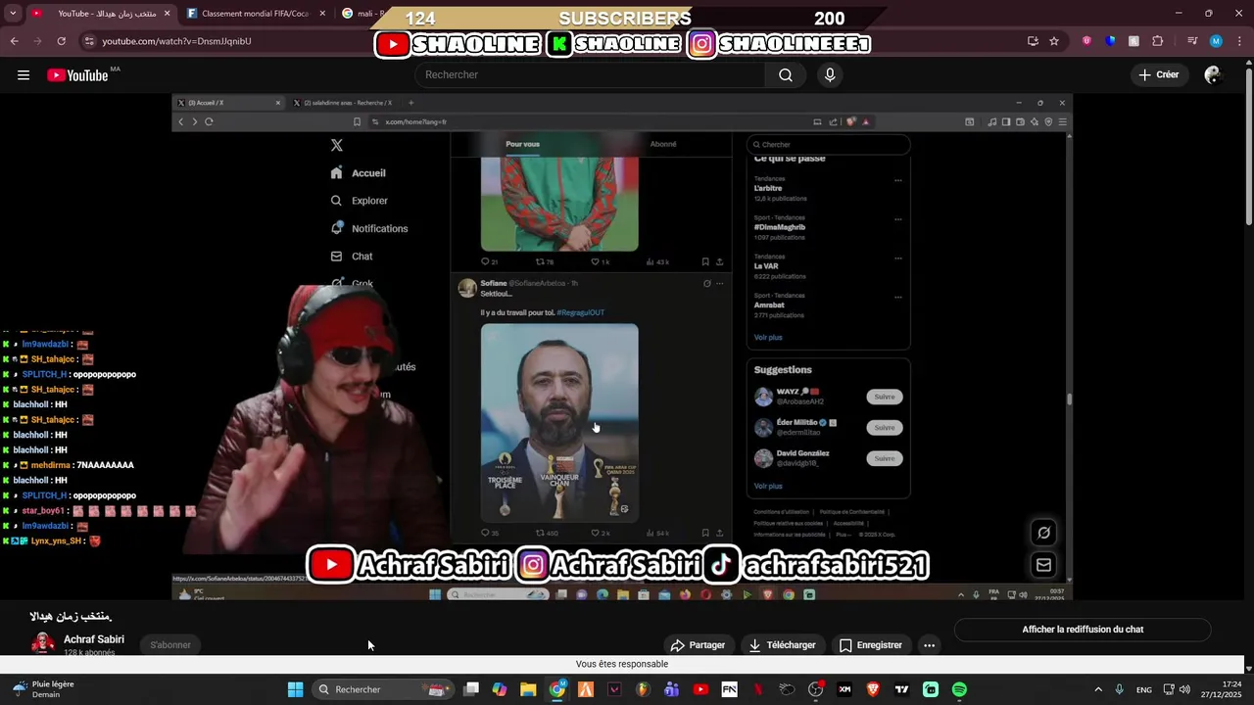This screenshot has height=705, width=1254.
Task: View site information icon beside the URL
Action: point(89,41)
